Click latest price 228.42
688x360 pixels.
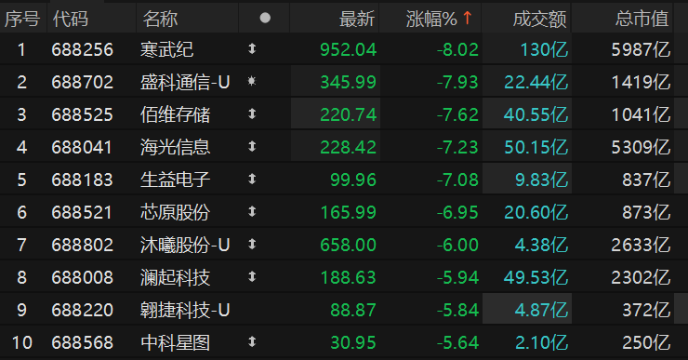click(x=349, y=147)
